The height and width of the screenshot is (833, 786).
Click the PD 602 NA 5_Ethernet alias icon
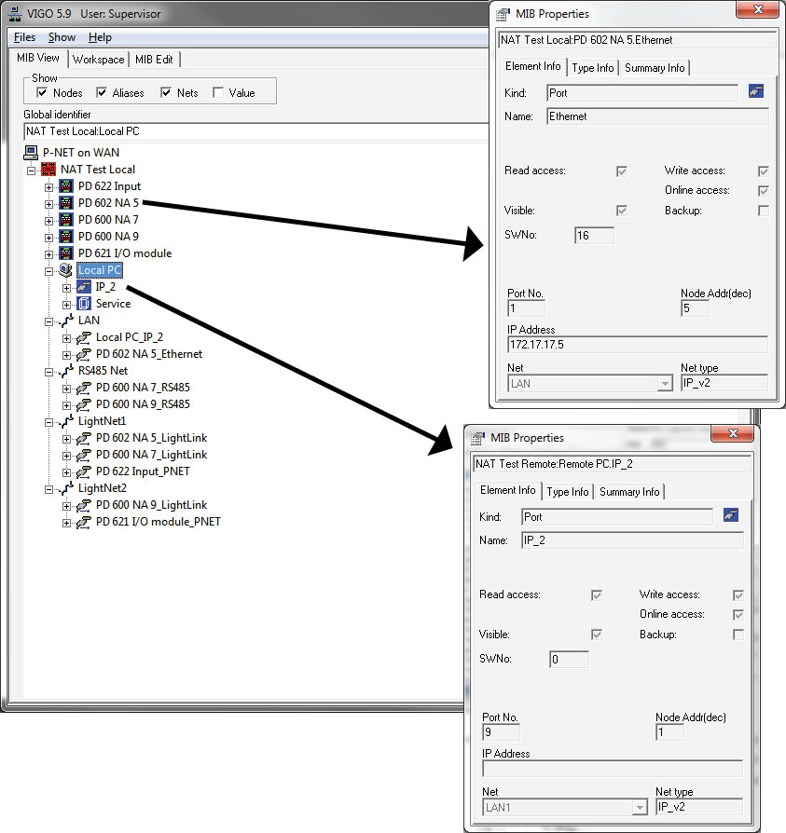(84, 354)
